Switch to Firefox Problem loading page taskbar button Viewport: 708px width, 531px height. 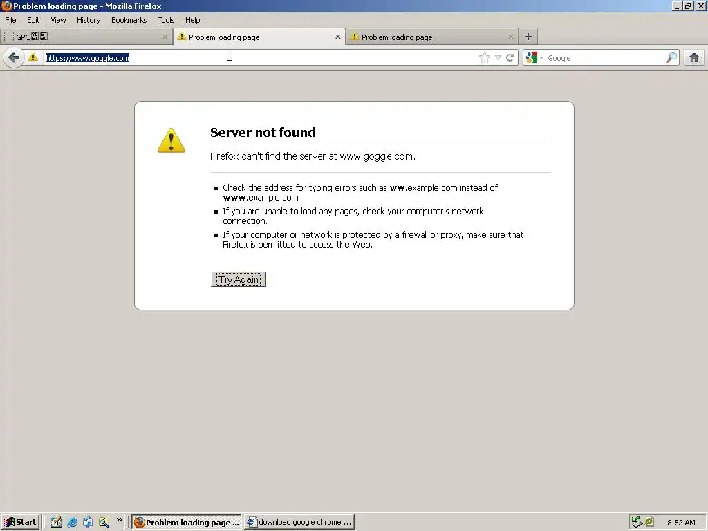pos(187,523)
